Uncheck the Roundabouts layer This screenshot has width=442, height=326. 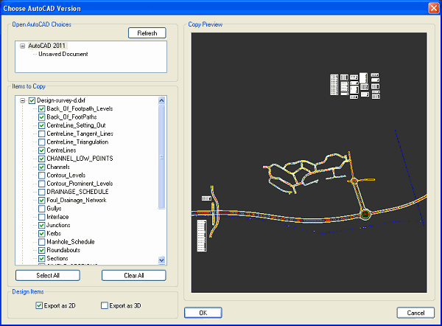(42, 250)
